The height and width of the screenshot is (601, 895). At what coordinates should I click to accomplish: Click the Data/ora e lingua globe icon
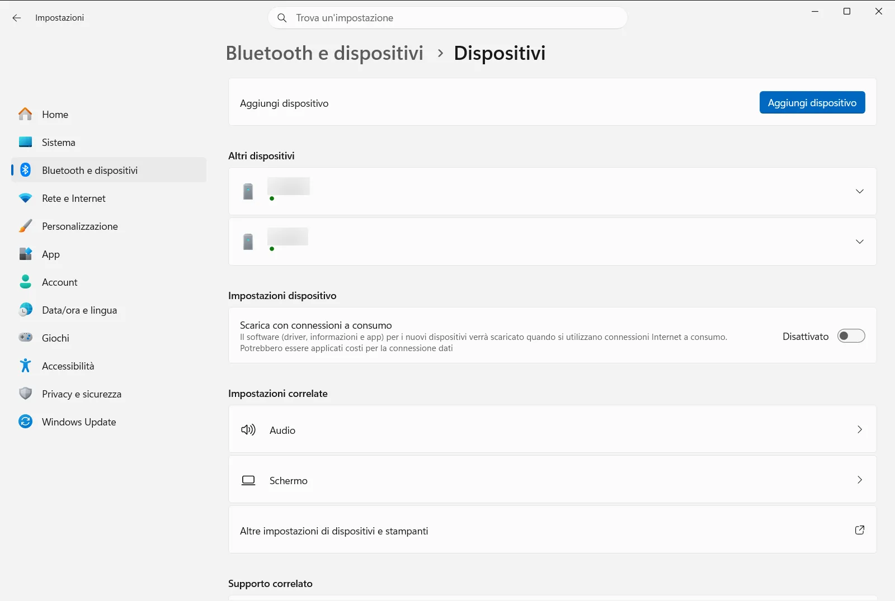(x=25, y=310)
